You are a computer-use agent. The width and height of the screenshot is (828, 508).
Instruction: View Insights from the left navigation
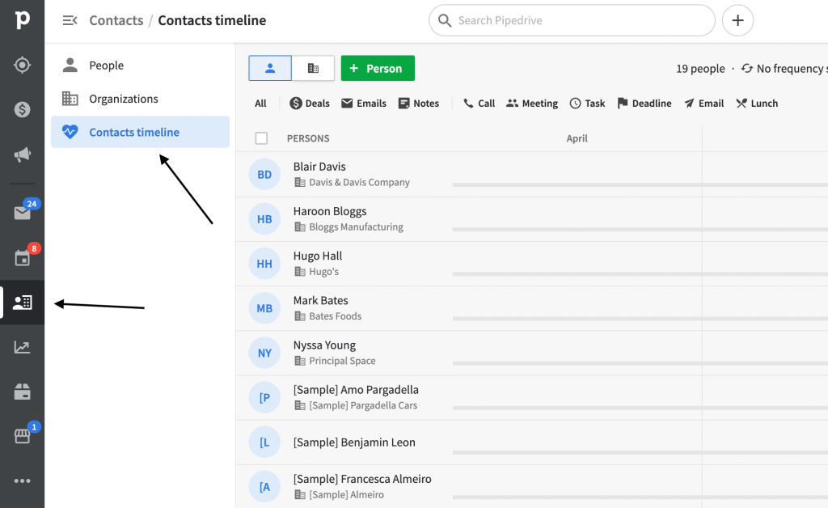[x=22, y=346]
